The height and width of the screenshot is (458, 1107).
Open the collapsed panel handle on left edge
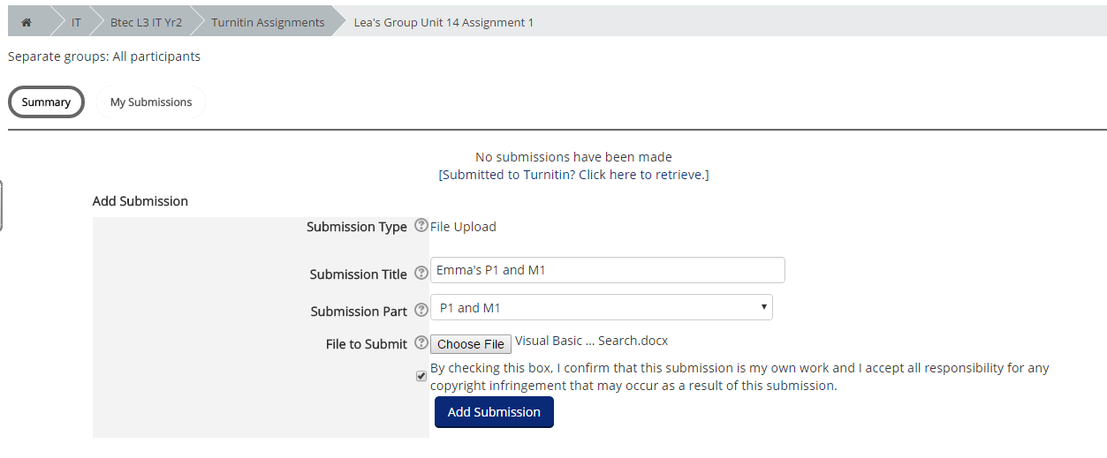point(2,206)
